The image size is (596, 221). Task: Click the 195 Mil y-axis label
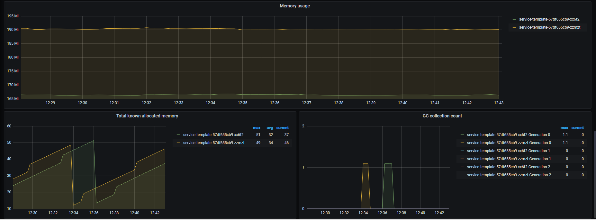[x=13, y=16]
